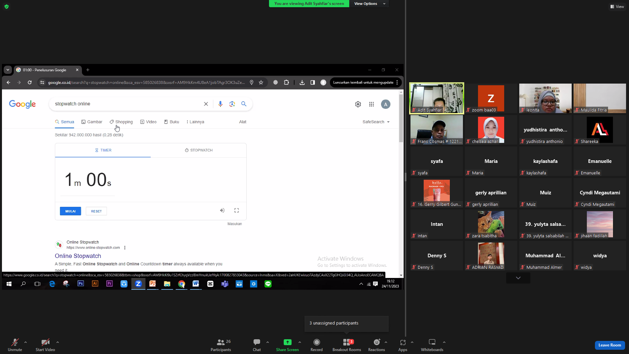629x354 pixels.
Task: Open the View Options dropdown
Action: point(369,4)
